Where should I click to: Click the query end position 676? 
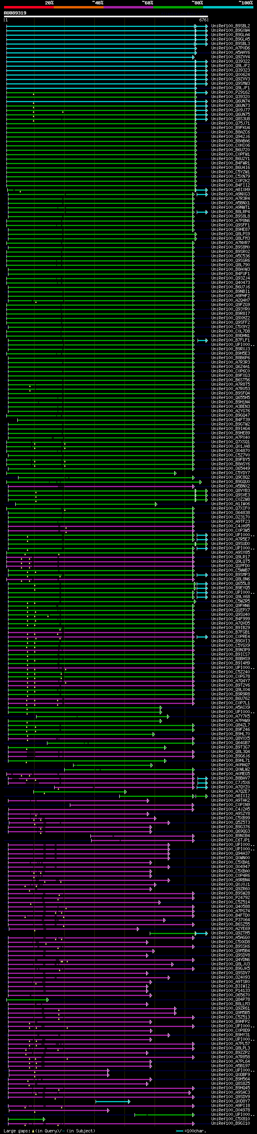[x=203, y=20]
